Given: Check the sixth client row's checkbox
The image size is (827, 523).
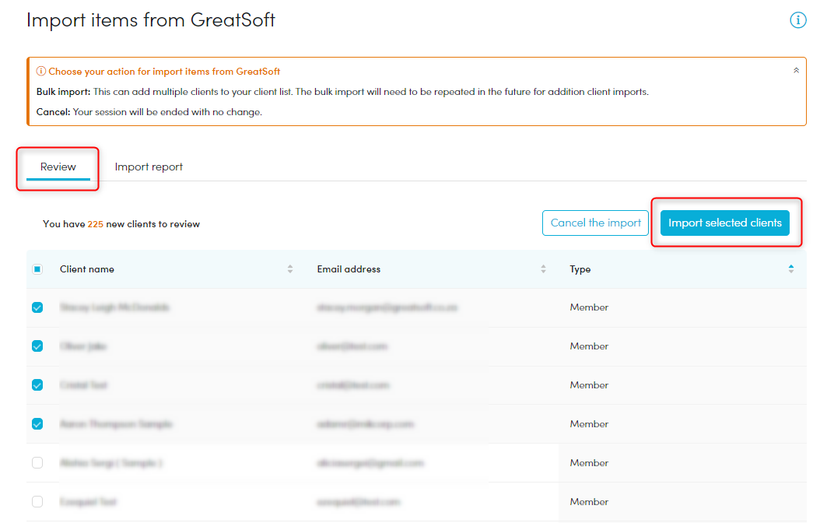Looking at the screenshot, I should coord(37,501).
